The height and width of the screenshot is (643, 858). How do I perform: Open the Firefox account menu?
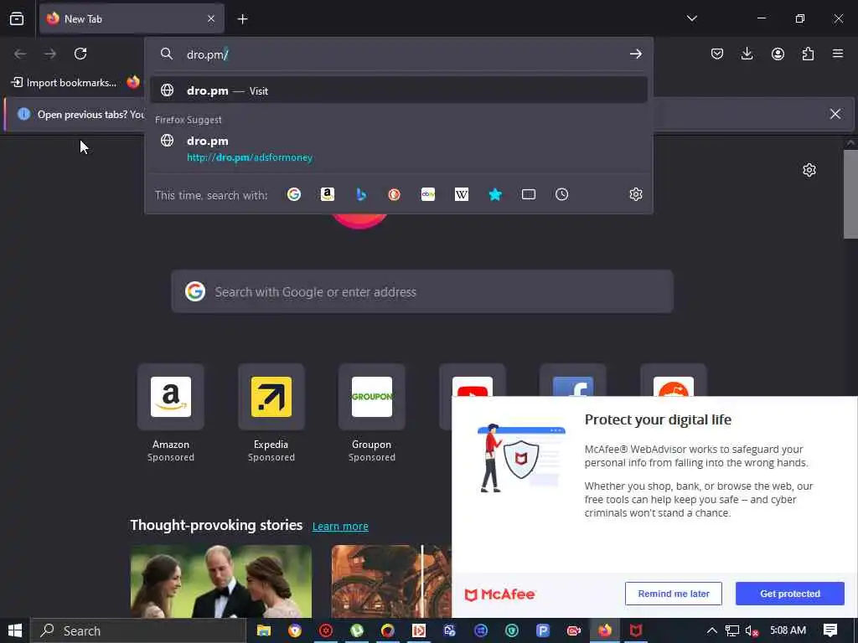[778, 54]
